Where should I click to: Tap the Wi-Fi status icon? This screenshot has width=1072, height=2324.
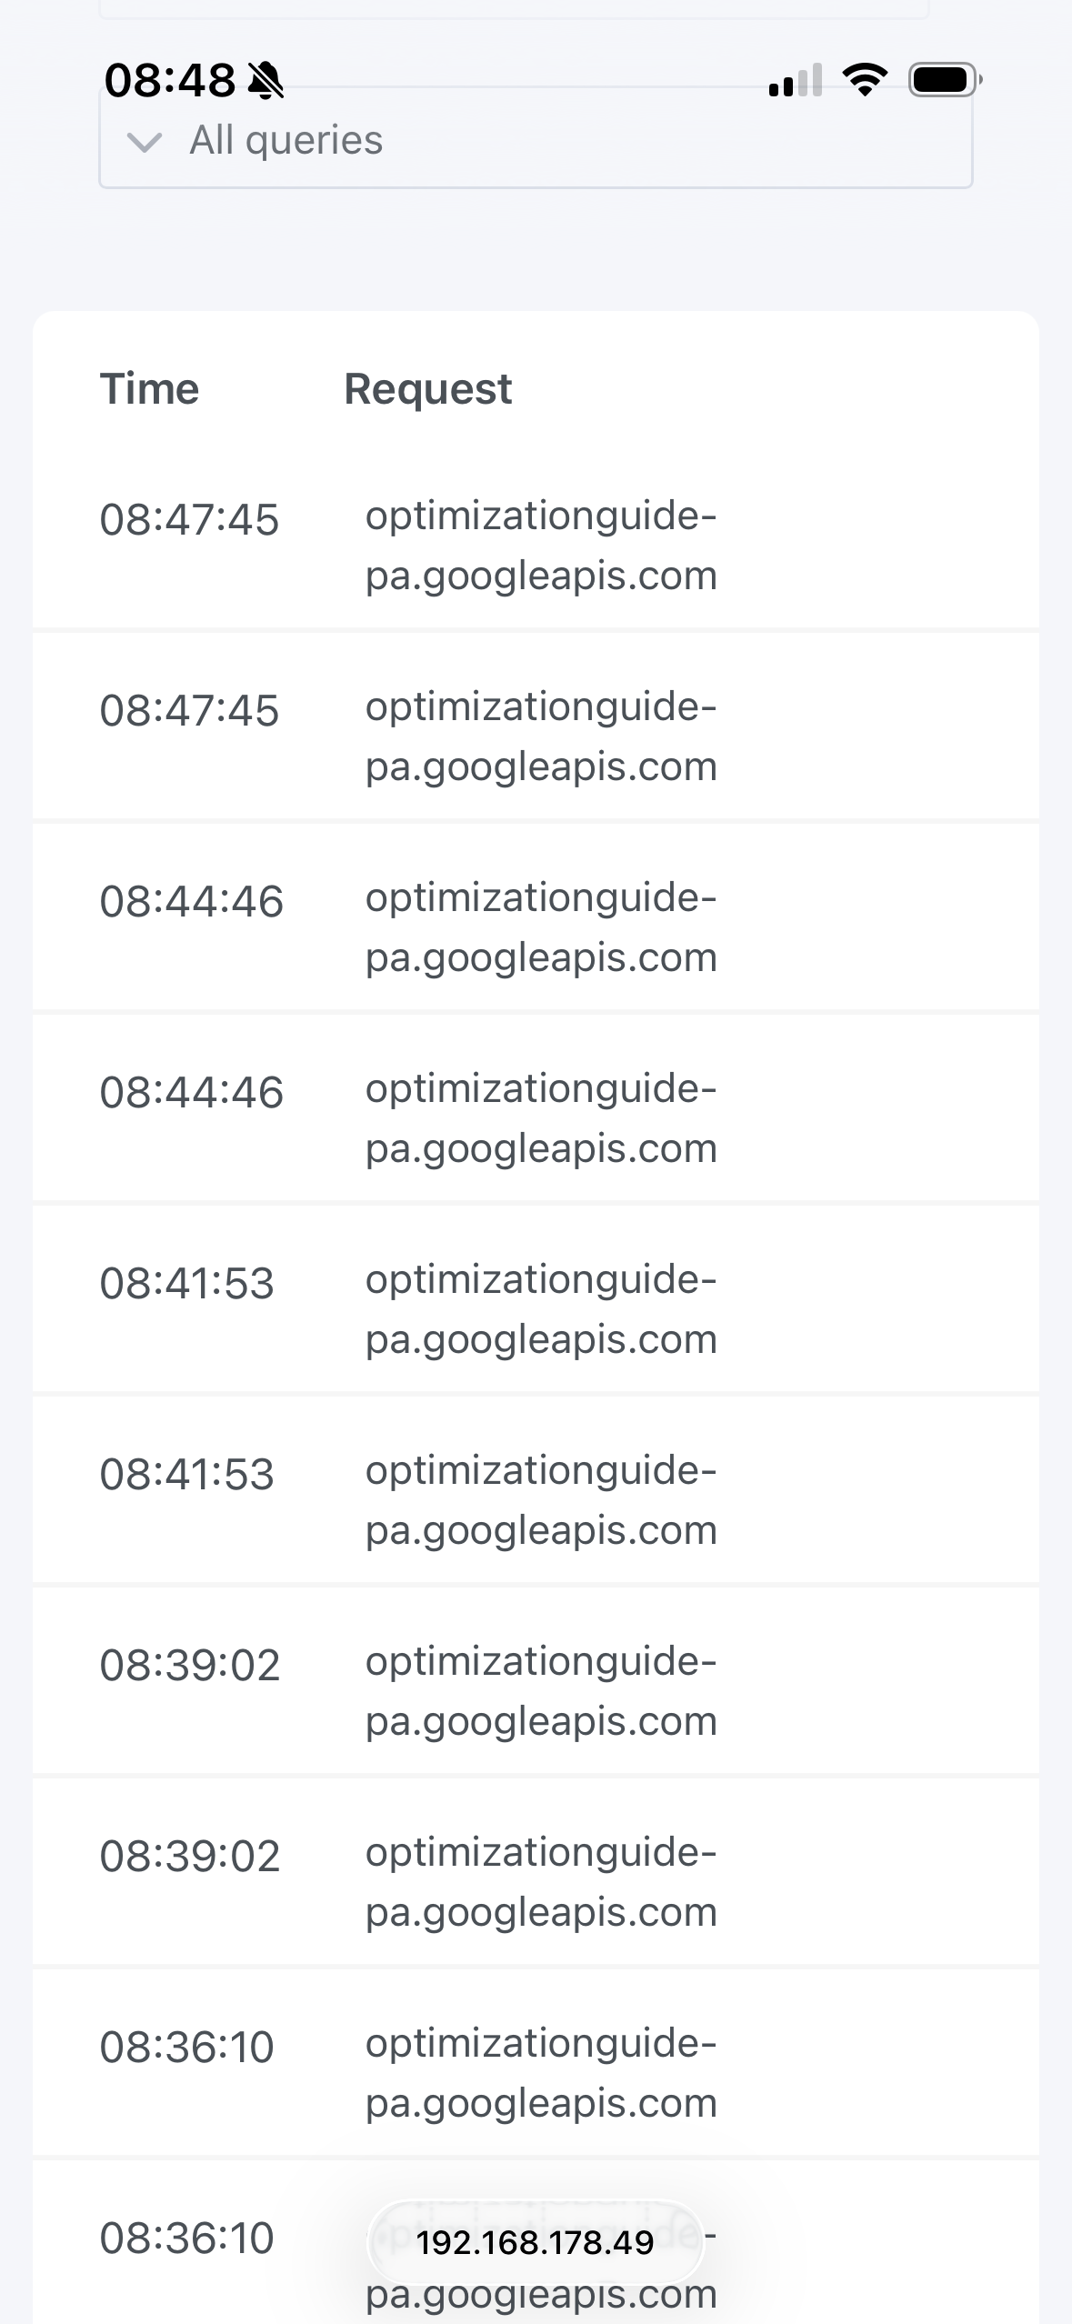point(865,80)
